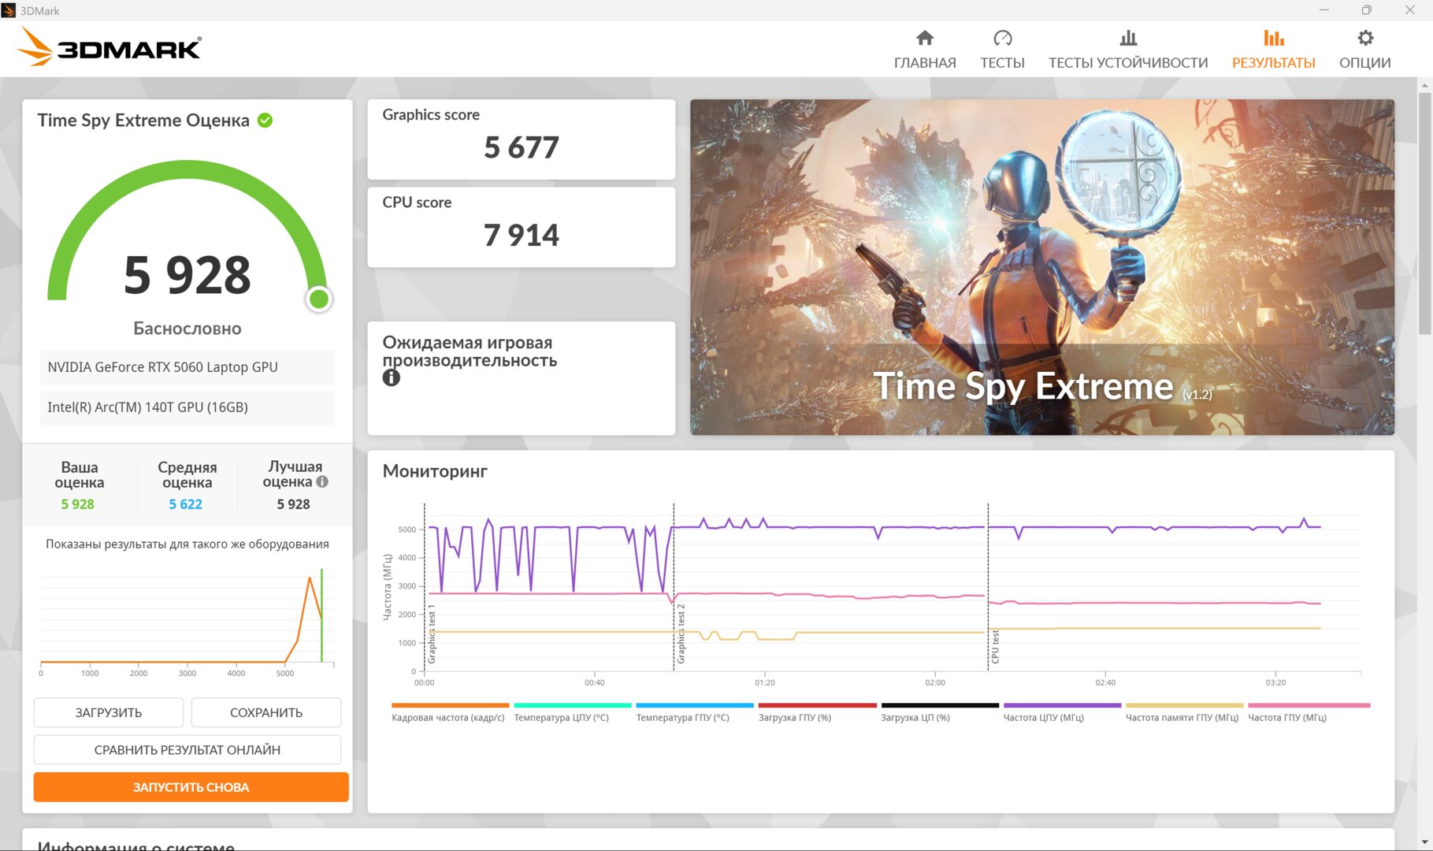Click info icon under Ожидаемая игровая производительность
The width and height of the screenshot is (1433, 851).
392,377
